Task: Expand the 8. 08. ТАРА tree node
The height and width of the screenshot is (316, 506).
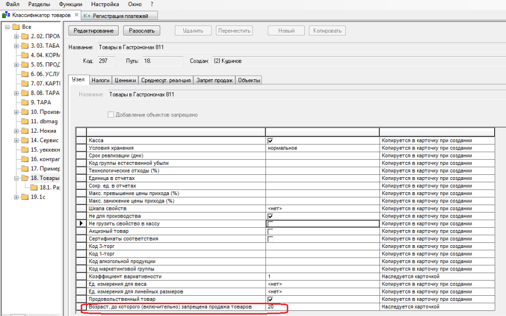Action: 16,93
